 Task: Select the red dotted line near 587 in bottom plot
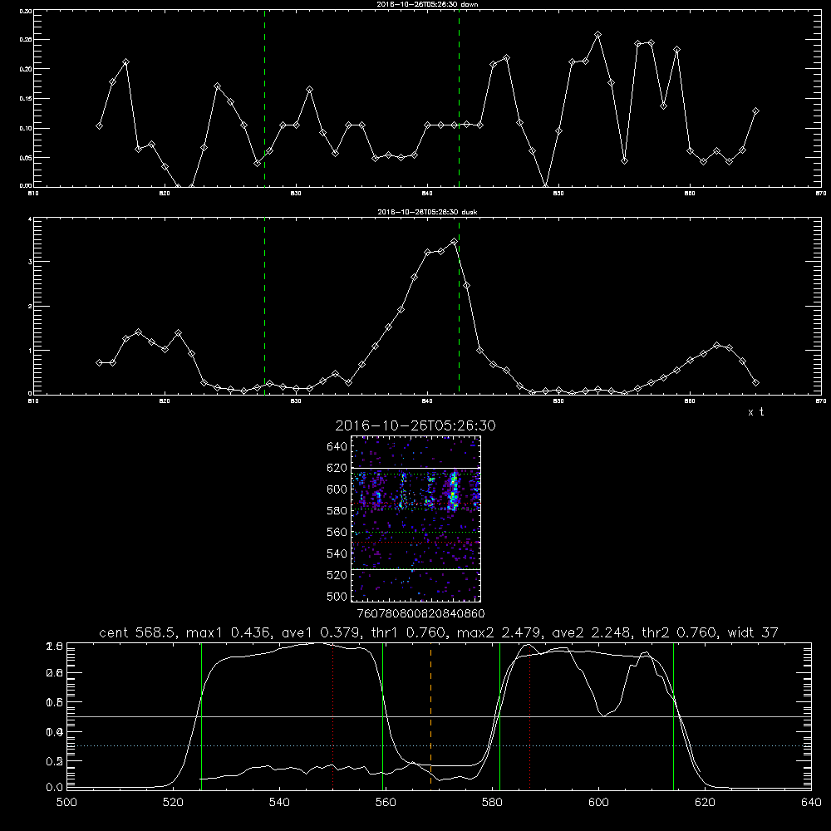529,716
